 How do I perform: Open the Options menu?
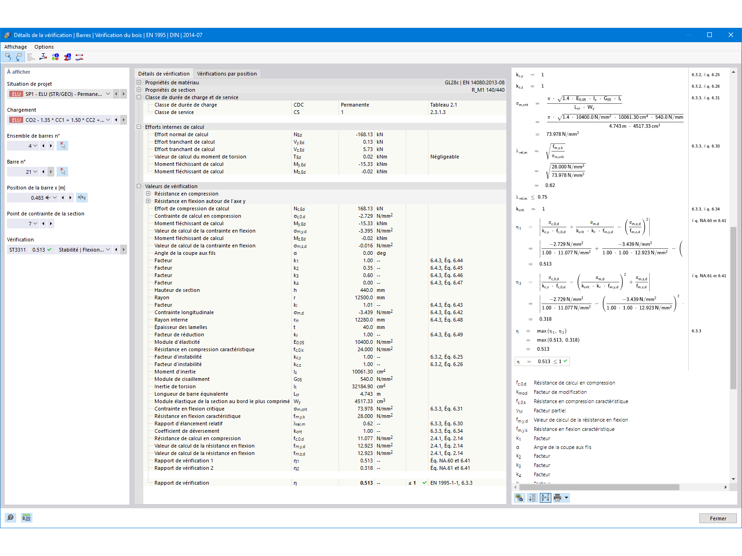point(44,47)
